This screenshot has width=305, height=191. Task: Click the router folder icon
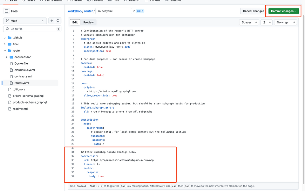pyautogui.click(x=10, y=51)
